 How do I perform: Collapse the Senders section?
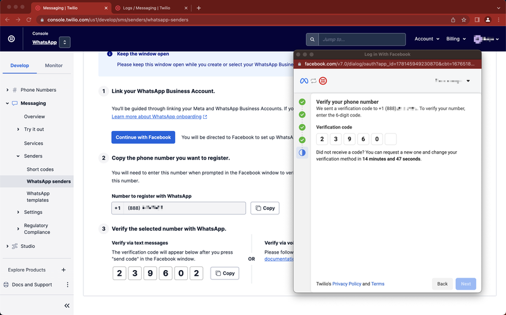click(x=18, y=156)
